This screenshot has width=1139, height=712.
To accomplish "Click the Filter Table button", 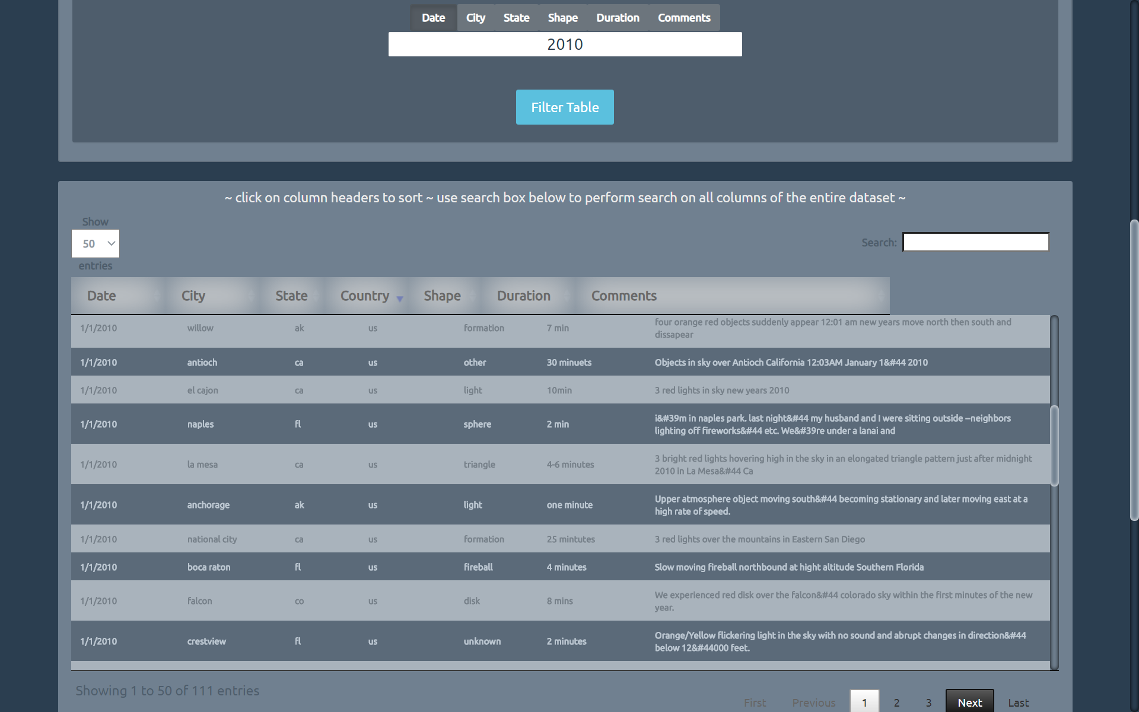I will pyautogui.click(x=564, y=107).
